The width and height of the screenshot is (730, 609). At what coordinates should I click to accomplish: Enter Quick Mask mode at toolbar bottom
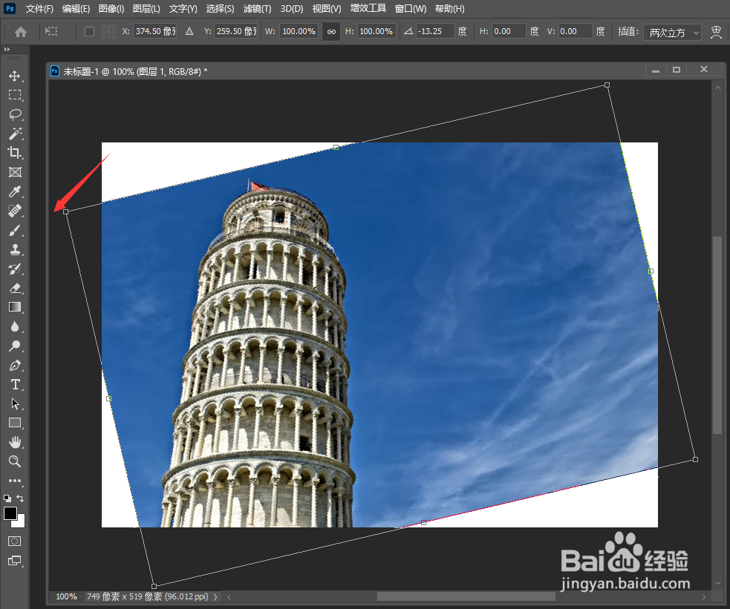pyautogui.click(x=15, y=542)
